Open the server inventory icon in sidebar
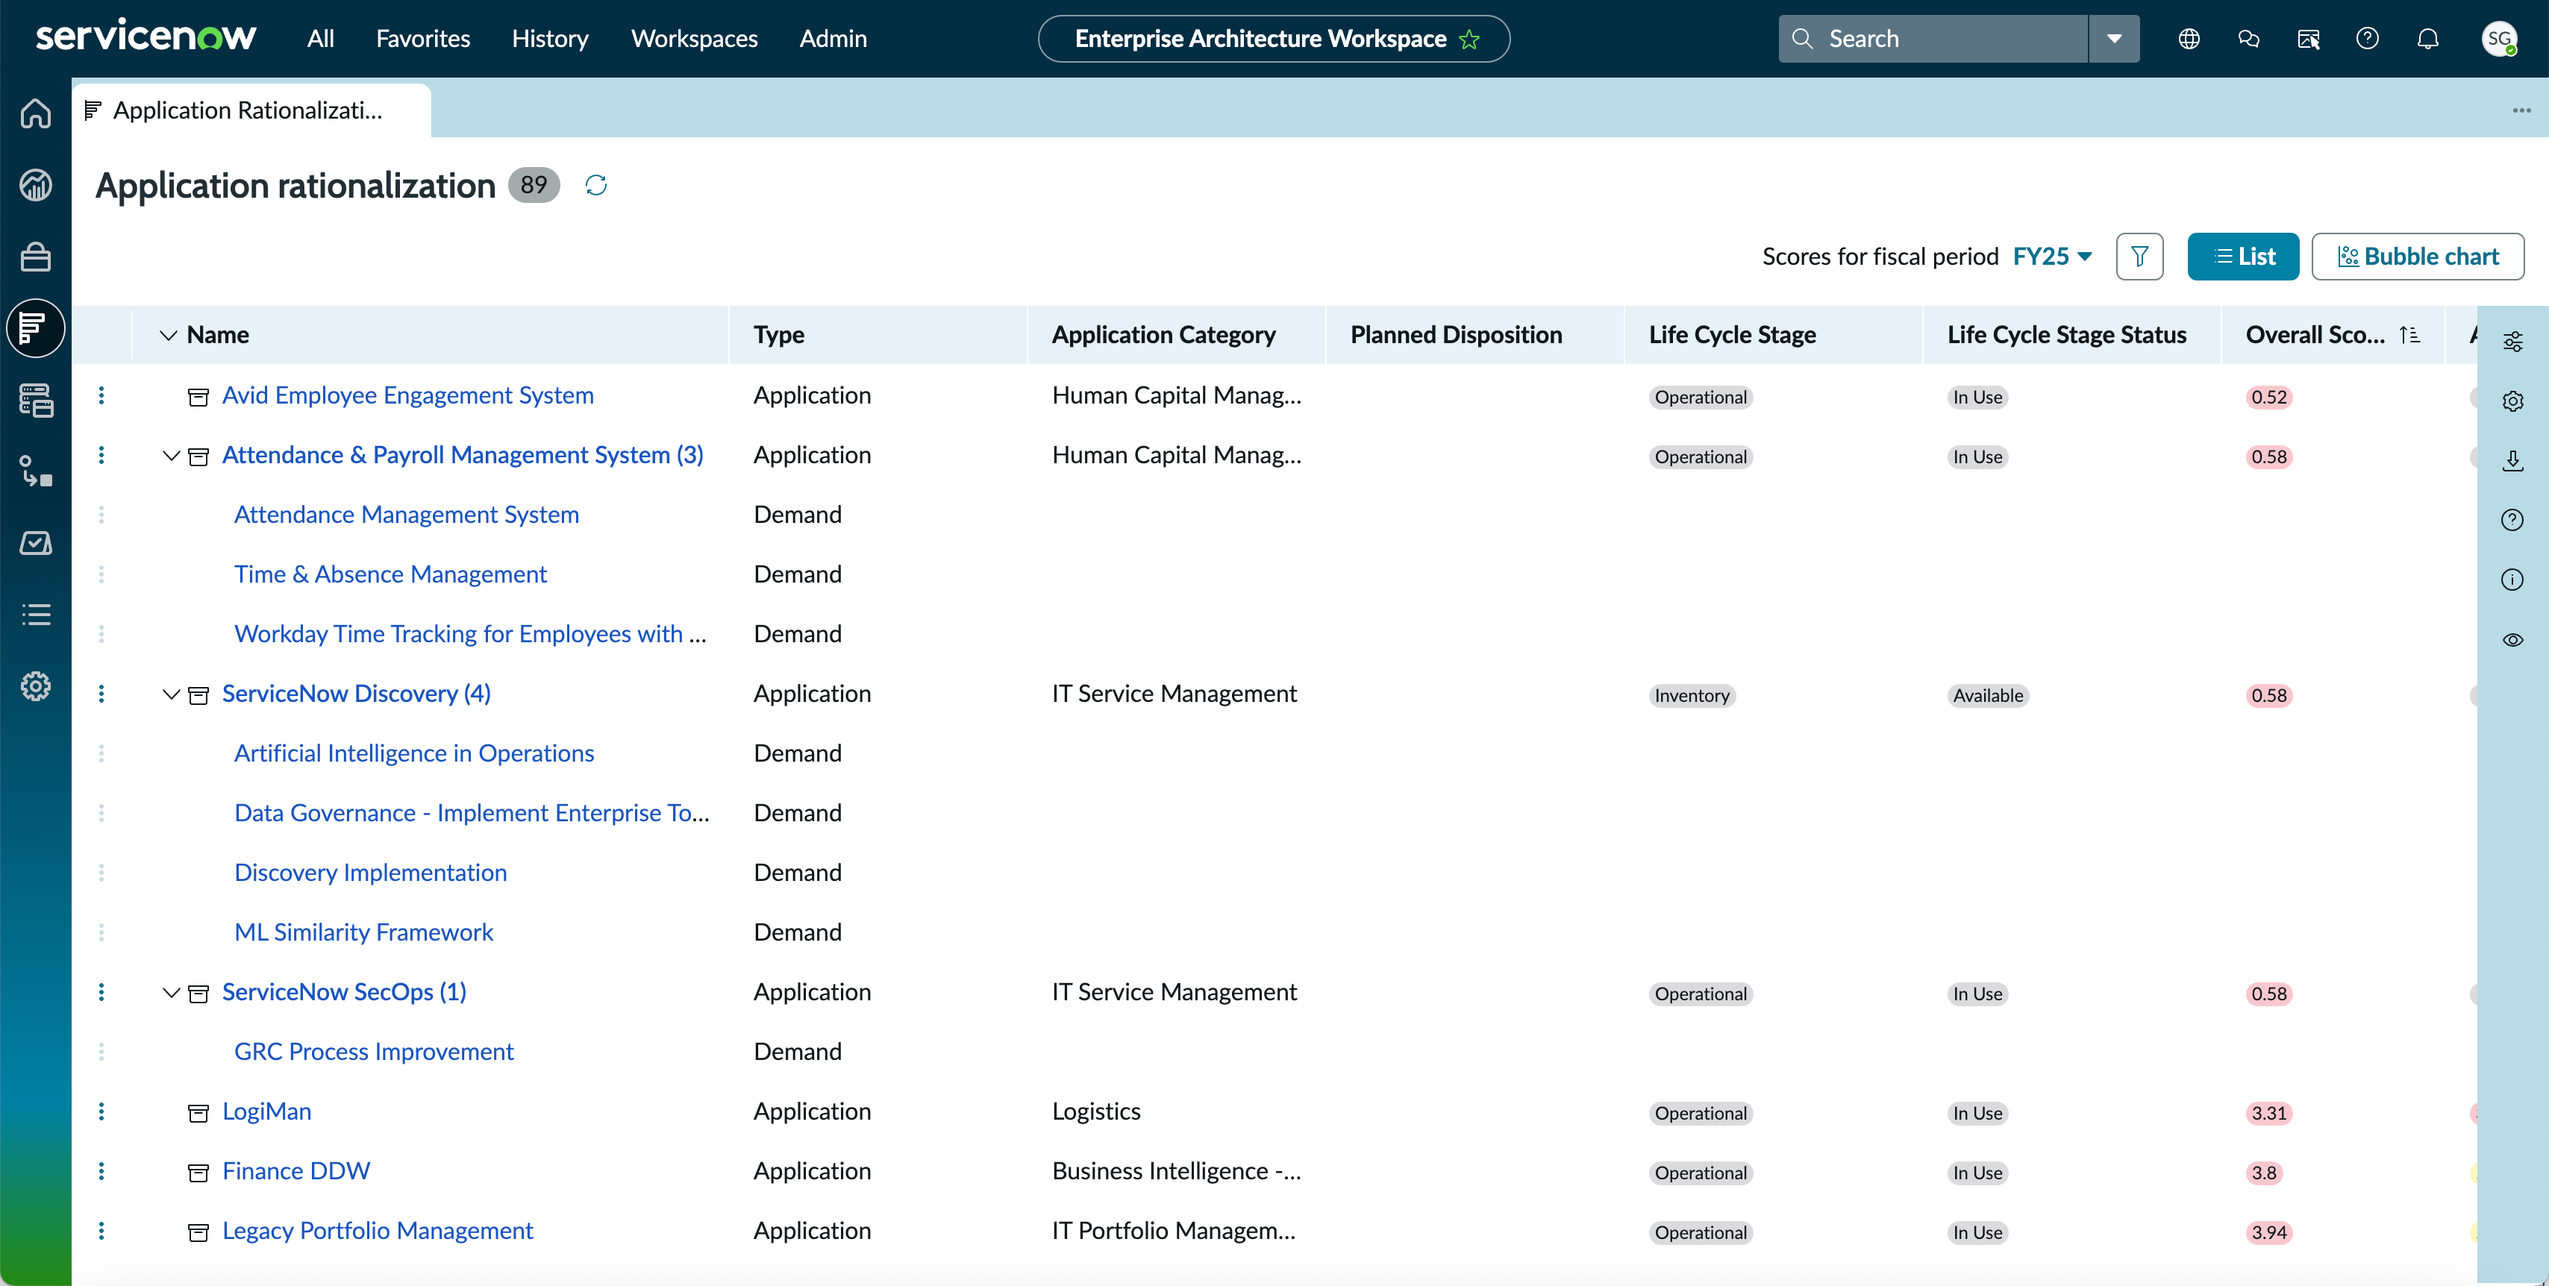Screen dimensions: 2549x1286 tap(36, 400)
